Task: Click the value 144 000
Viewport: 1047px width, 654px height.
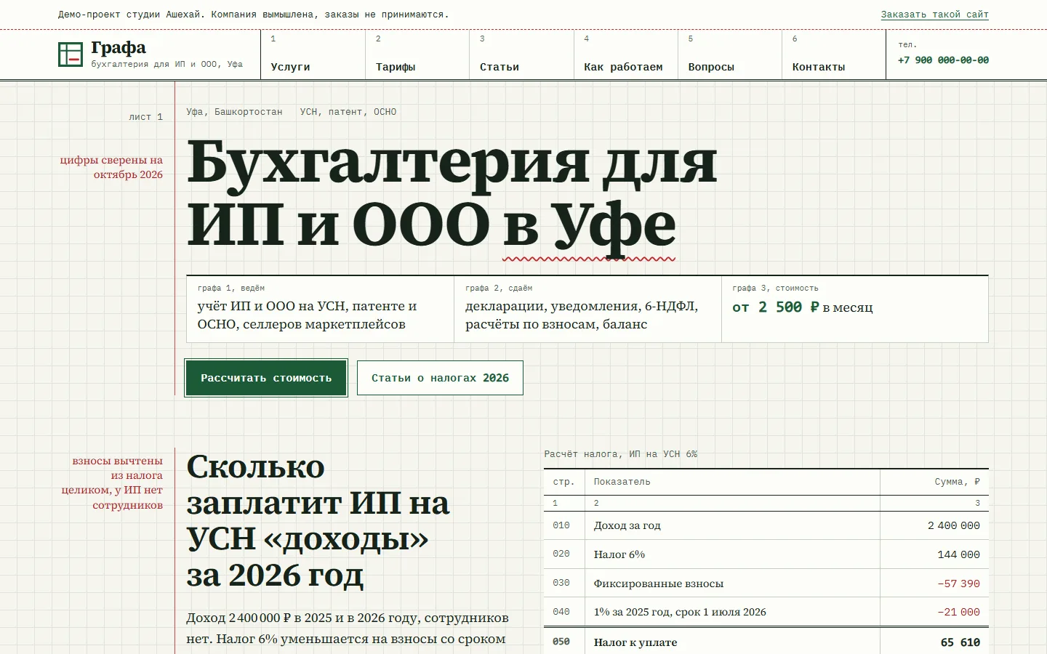Action: coord(958,554)
